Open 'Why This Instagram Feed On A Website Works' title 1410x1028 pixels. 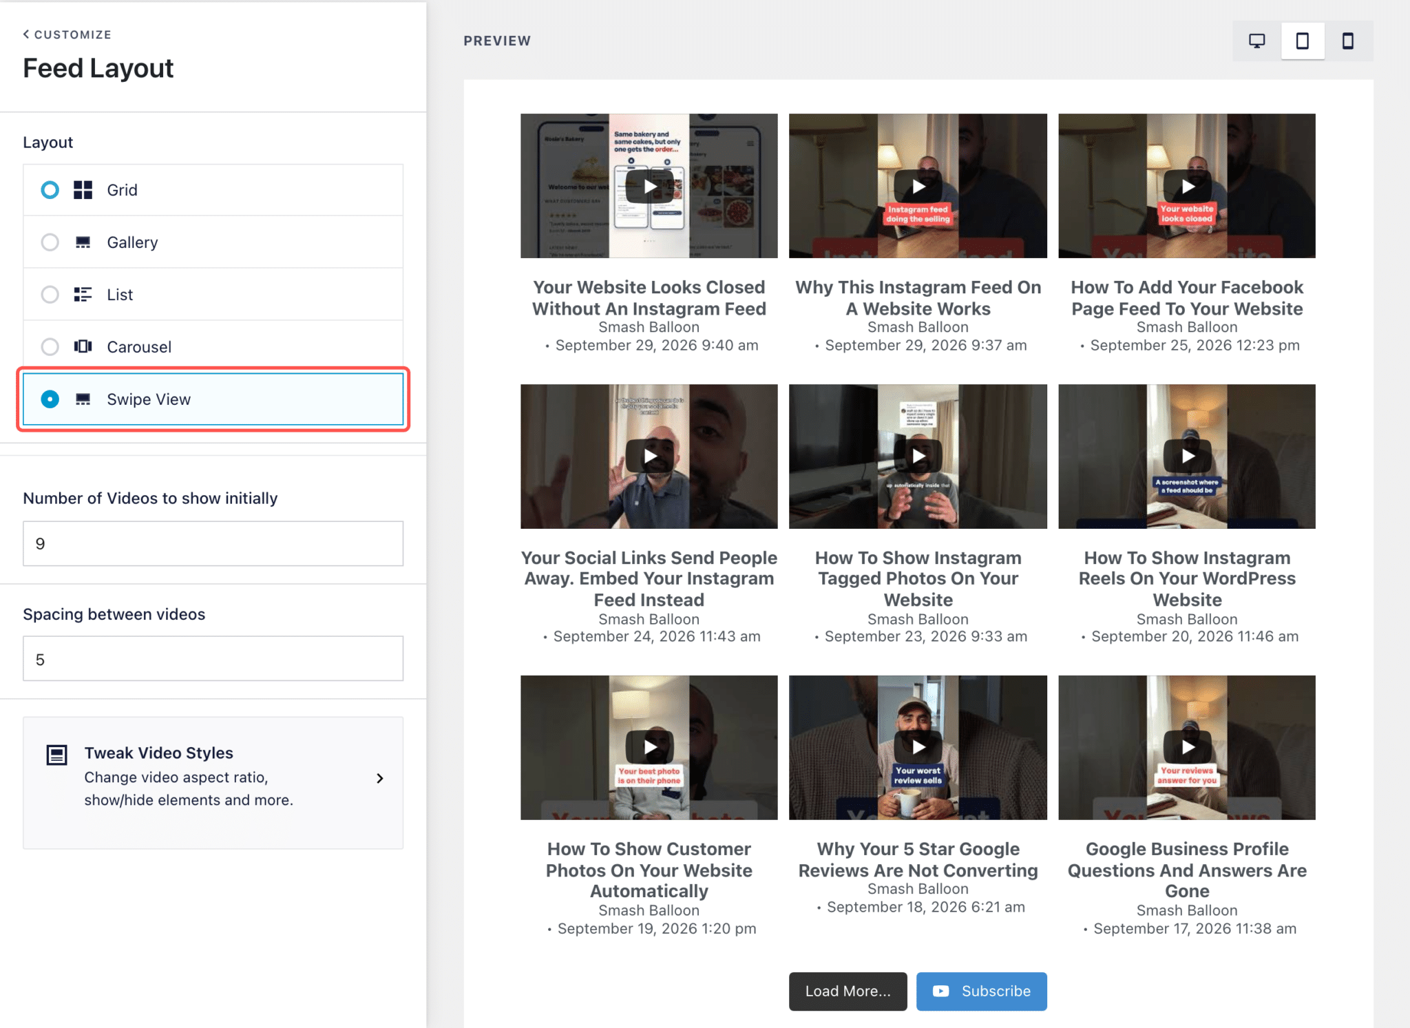coord(918,297)
